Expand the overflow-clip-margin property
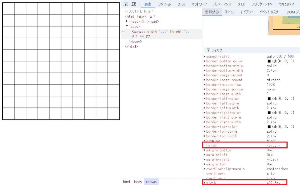 pos(204,169)
